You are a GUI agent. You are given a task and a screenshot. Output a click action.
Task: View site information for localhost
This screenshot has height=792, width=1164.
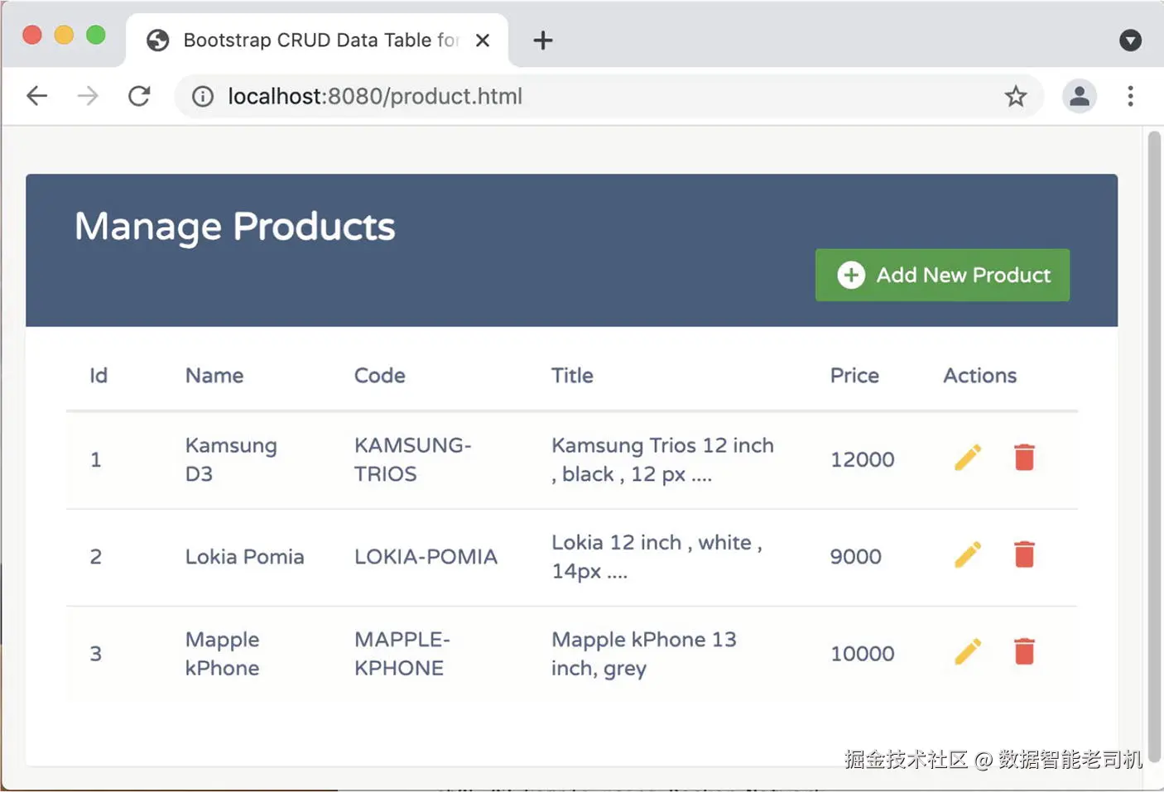click(x=203, y=96)
